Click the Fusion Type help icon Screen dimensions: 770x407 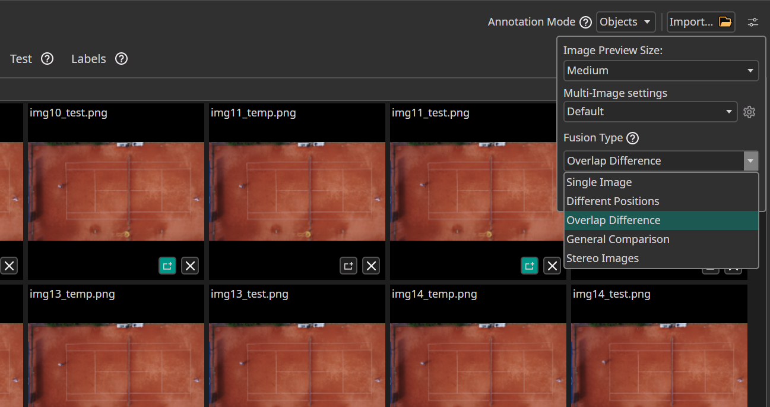633,138
